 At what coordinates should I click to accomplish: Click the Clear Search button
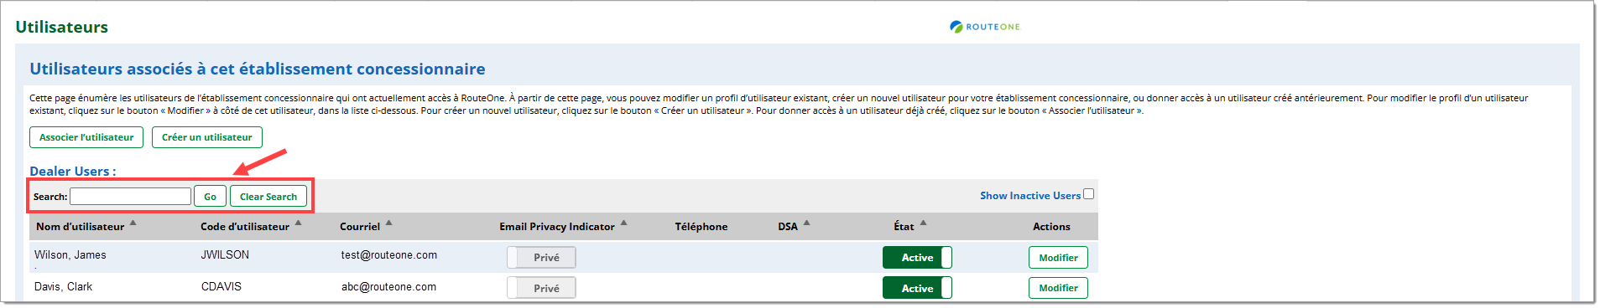tap(268, 197)
